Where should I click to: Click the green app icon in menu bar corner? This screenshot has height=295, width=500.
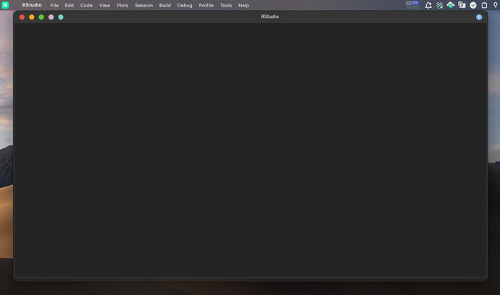5,5
